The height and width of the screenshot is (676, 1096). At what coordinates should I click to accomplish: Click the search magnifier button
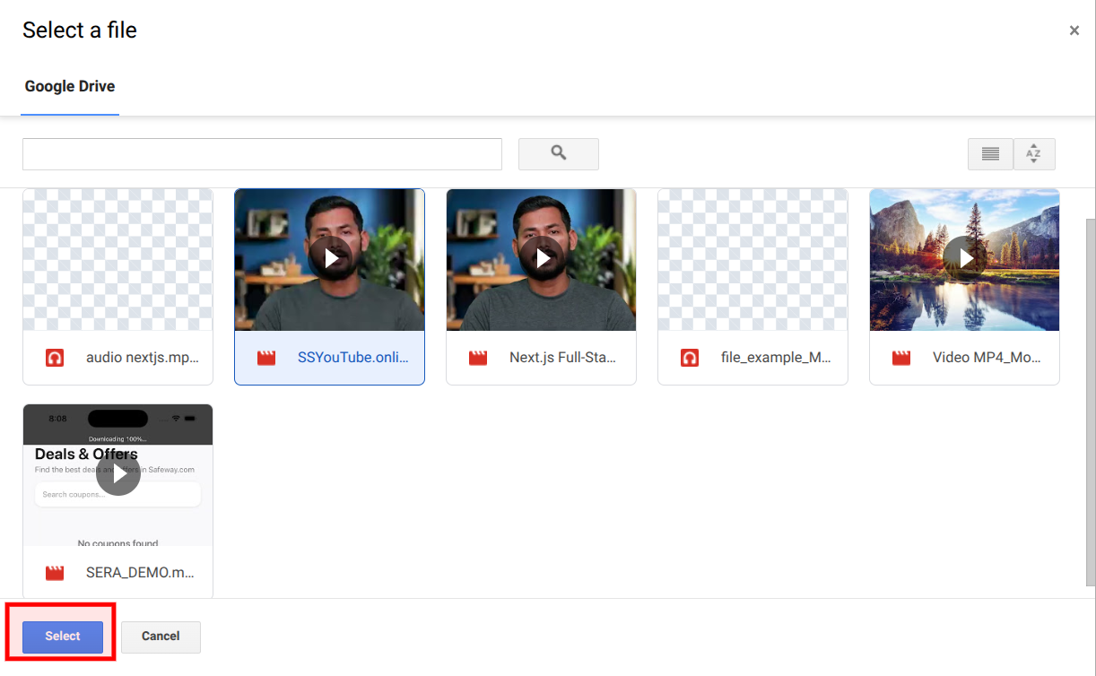(558, 153)
